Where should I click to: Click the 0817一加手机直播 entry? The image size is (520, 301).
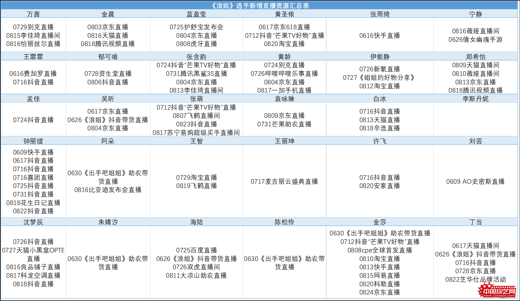(285, 90)
